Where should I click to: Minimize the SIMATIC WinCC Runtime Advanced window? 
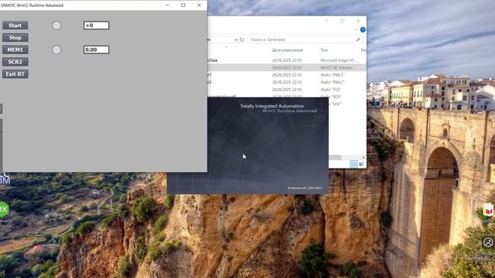point(168,5)
